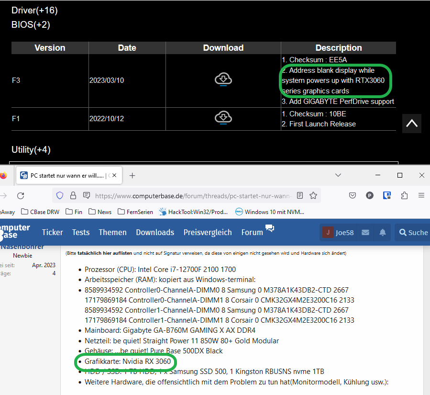Close the 'PC startet nur wann er will' tab

[x=115, y=175]
